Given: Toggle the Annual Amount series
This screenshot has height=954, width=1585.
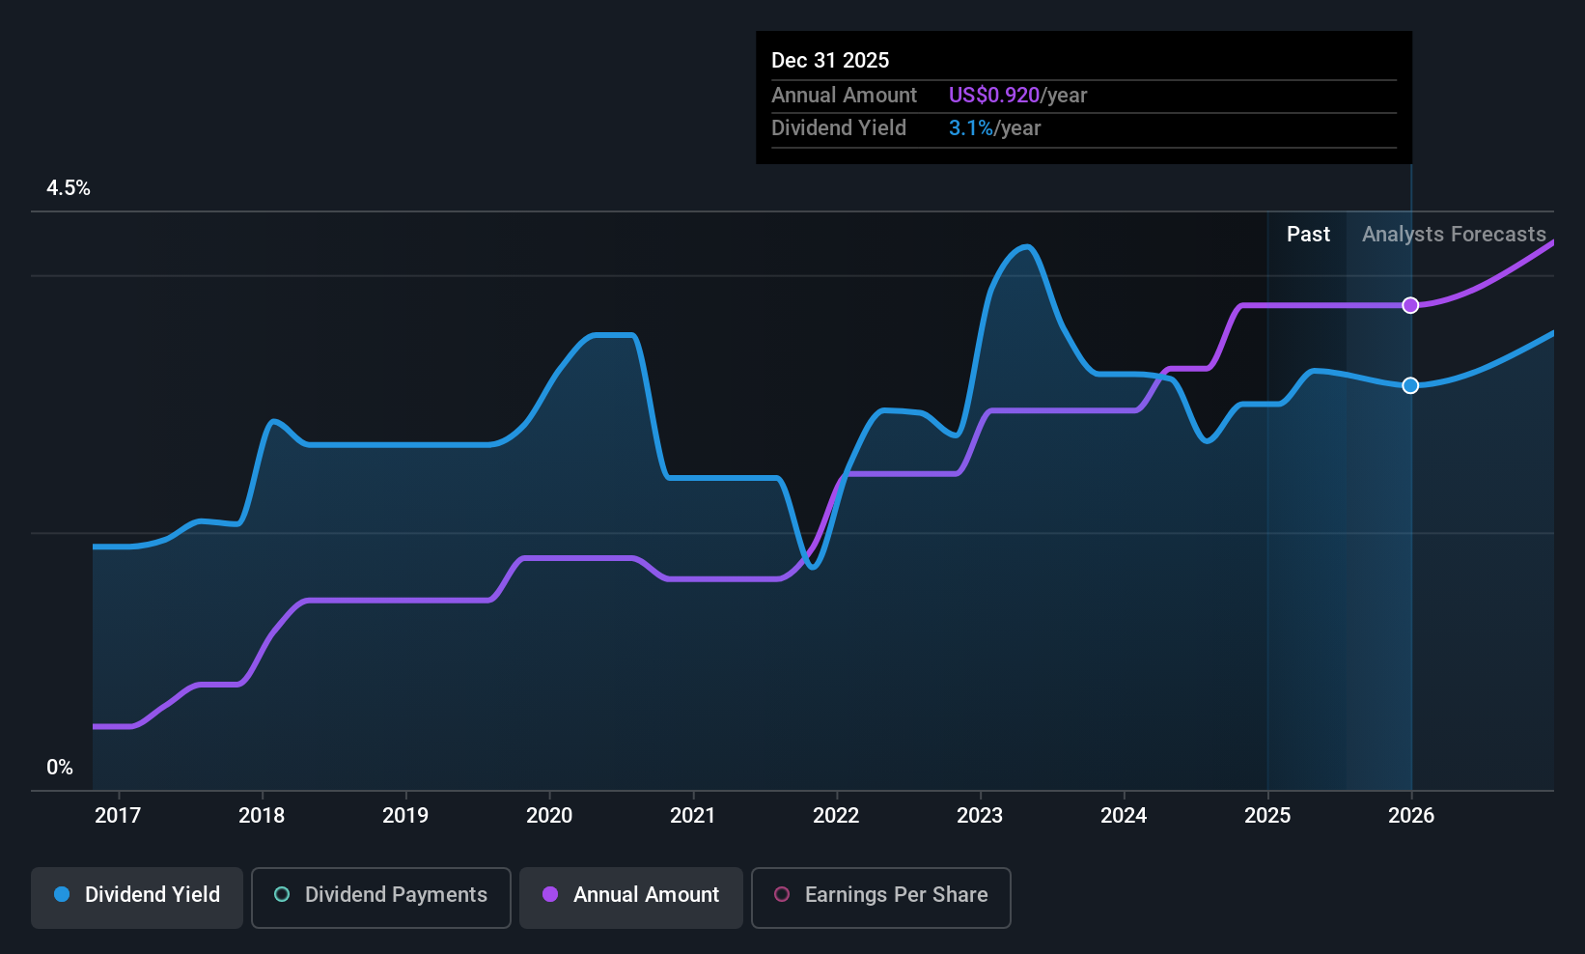Looking at the screenshot, I should [631, 898].
